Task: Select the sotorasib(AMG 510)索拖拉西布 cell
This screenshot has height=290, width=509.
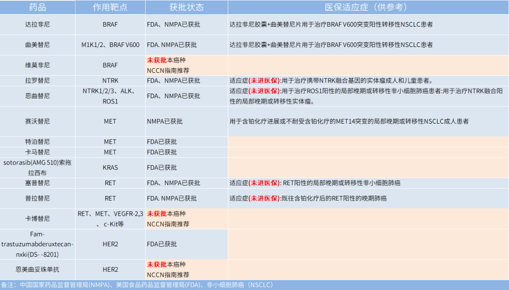Action: pyautogui.click(x=38, y=168)
